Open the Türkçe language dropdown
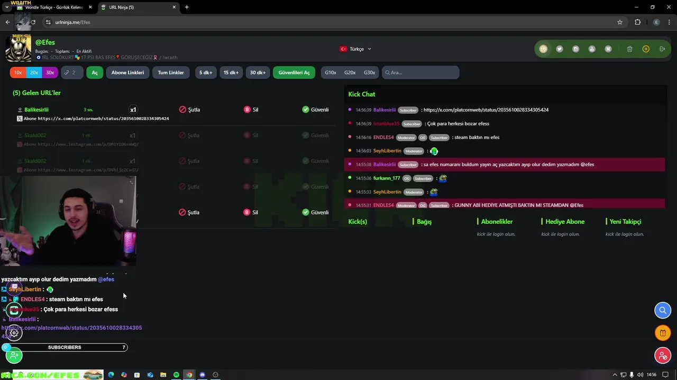 [355, 49]
